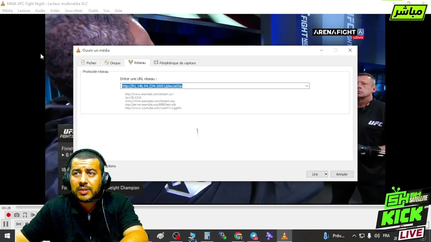Open the Lecture menu
Screen dimensions: 431x242
(24, 11)
